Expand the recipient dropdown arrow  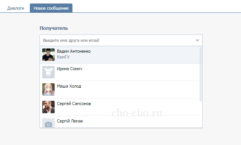(197, 40)
